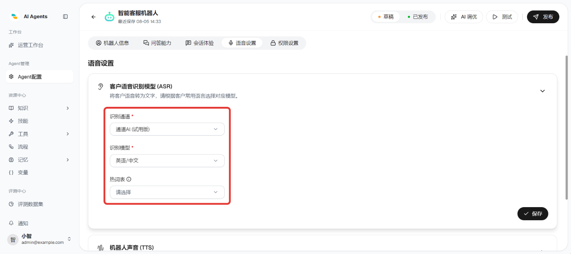Image resolution: width=571 pixels, height=254 pixels.
Task: Click the admin@example.com email text
Action: (43, 242)
